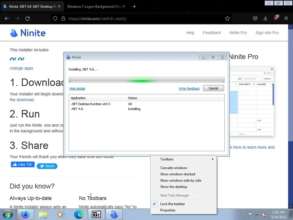Choose Show the desktop

[183, 187]
